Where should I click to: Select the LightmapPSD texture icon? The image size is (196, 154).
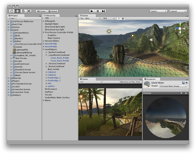coord(14,50)
